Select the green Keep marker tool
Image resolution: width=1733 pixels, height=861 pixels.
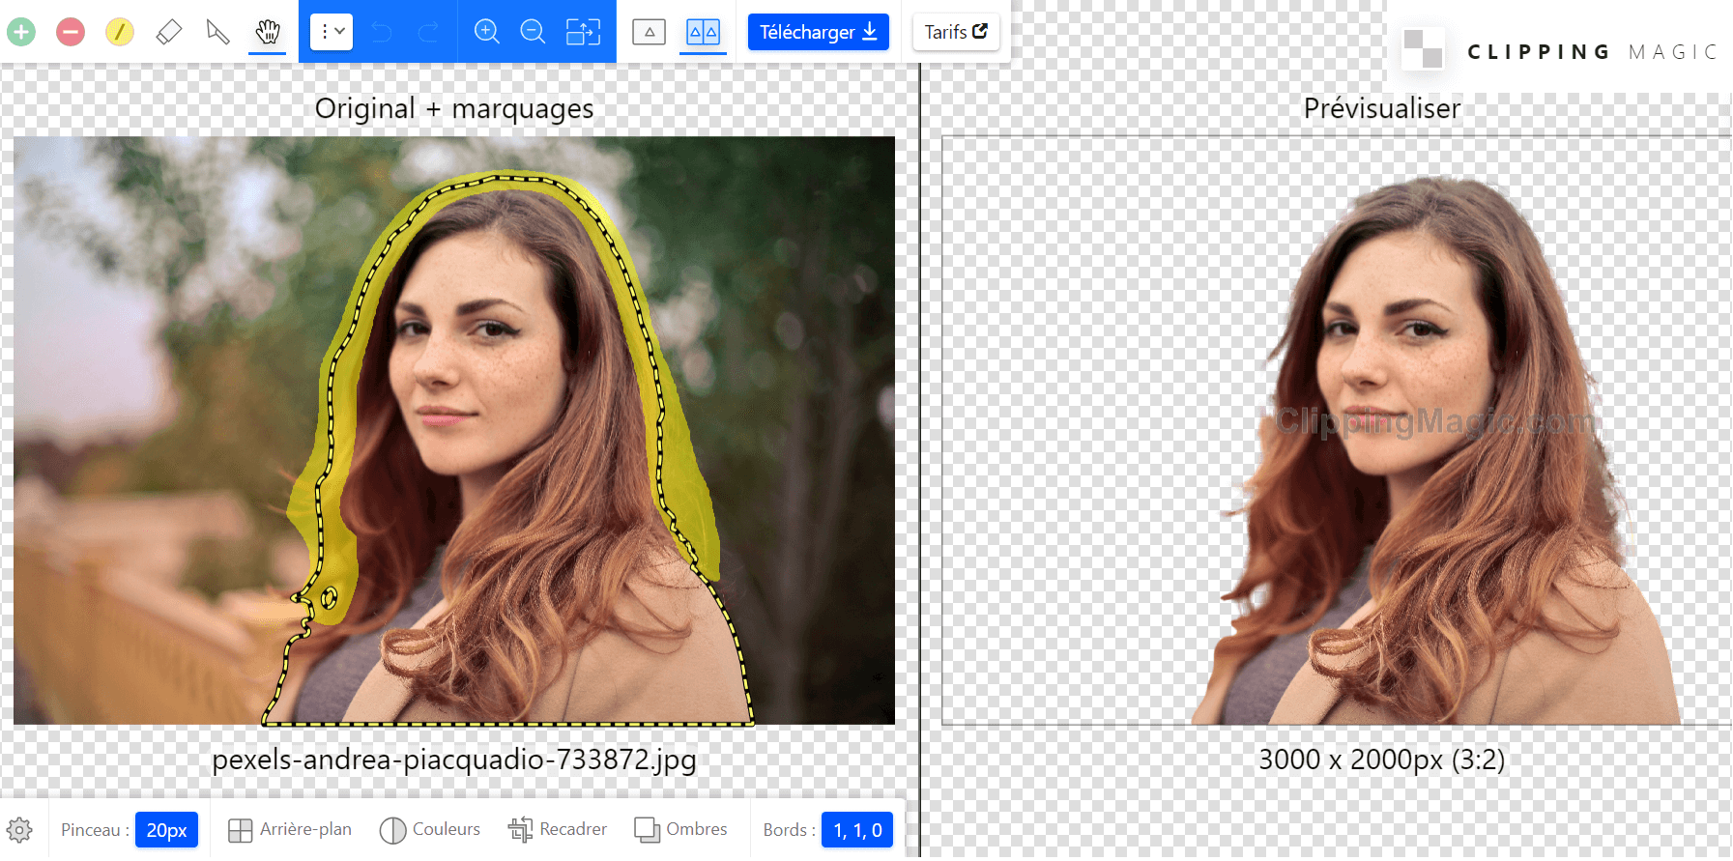[21, 32]
